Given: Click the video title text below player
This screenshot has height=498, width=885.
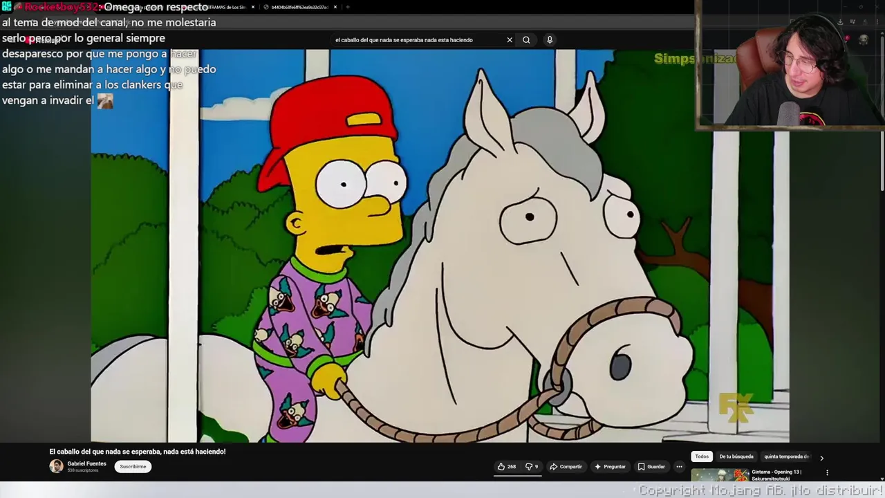Looking at the screenshot, I should 137,452.
